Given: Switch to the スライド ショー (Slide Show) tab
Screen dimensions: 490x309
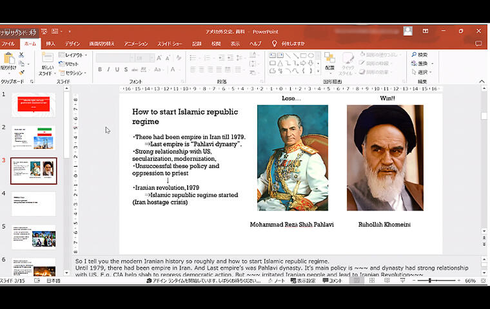Looking at the screenshot, I should pos(170,44).
